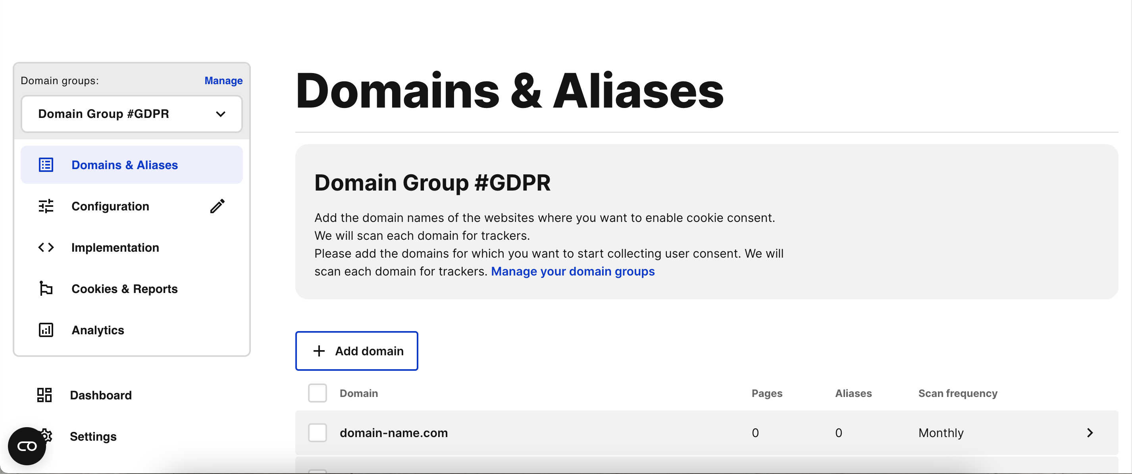Sort by the Scan frequency column header
Screen dimensions: 1132x474
[x=957, y=393]
